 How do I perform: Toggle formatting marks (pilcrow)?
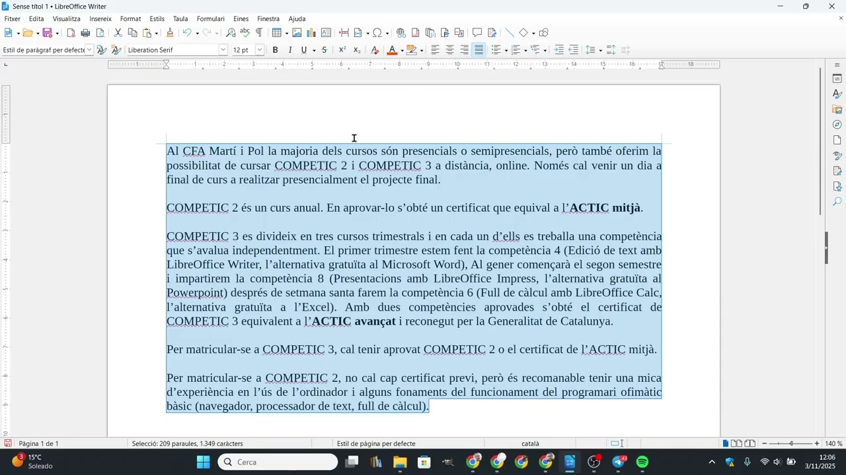259,33
